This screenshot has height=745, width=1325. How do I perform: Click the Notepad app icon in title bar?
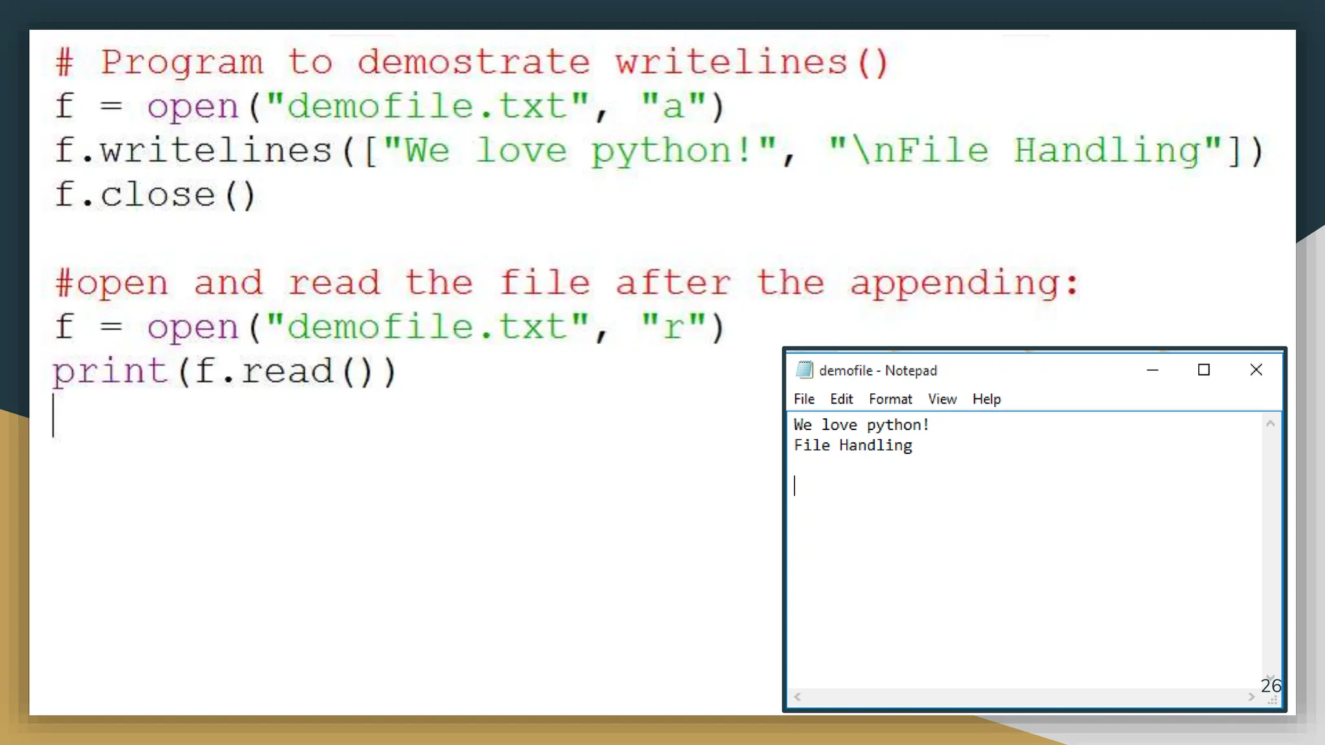[x=804, y=369]
